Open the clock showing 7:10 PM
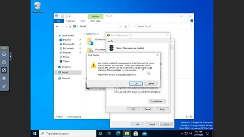Viewport: 244px width, 137px height. tap(198, 134)
